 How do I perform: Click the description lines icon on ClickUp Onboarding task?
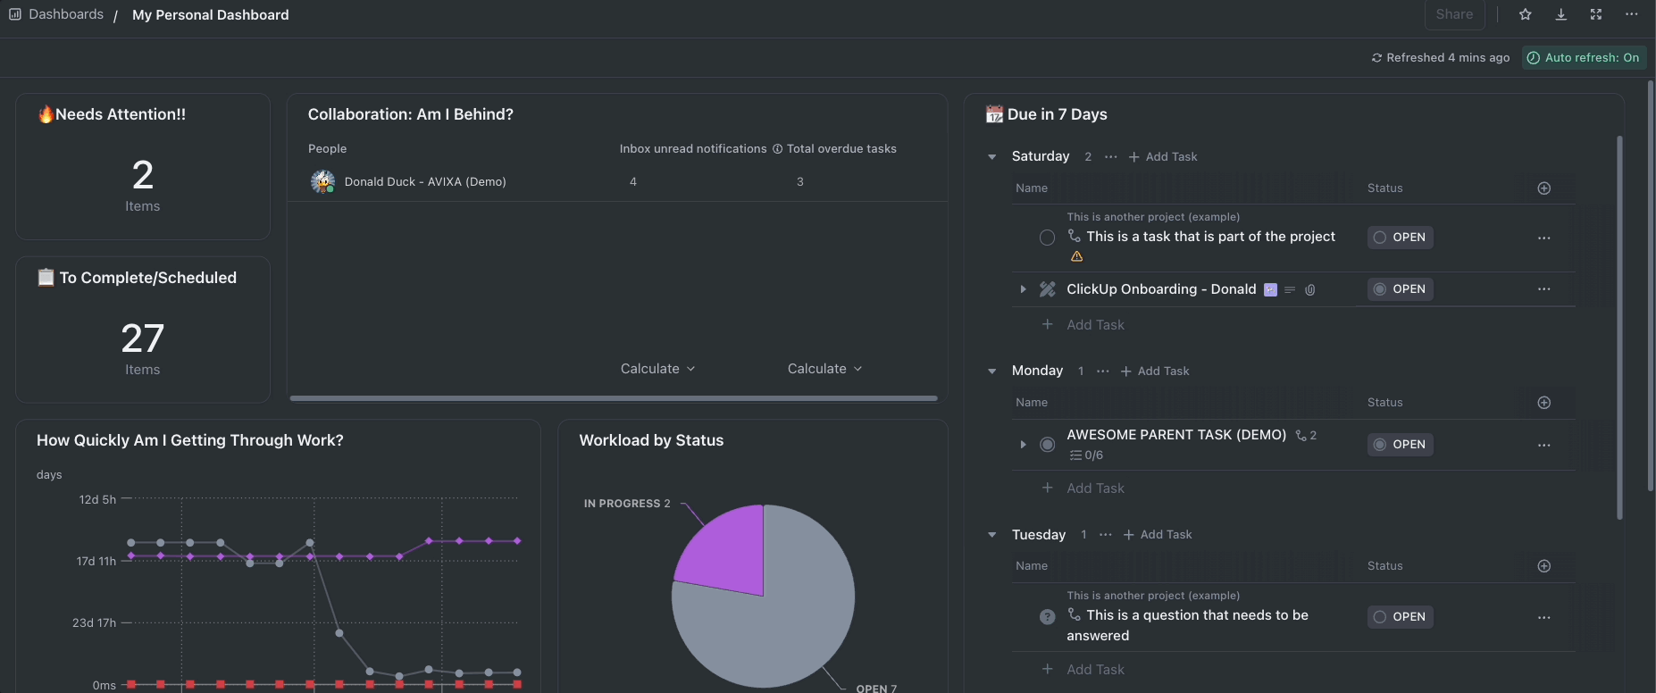(x=1290, y=290)
